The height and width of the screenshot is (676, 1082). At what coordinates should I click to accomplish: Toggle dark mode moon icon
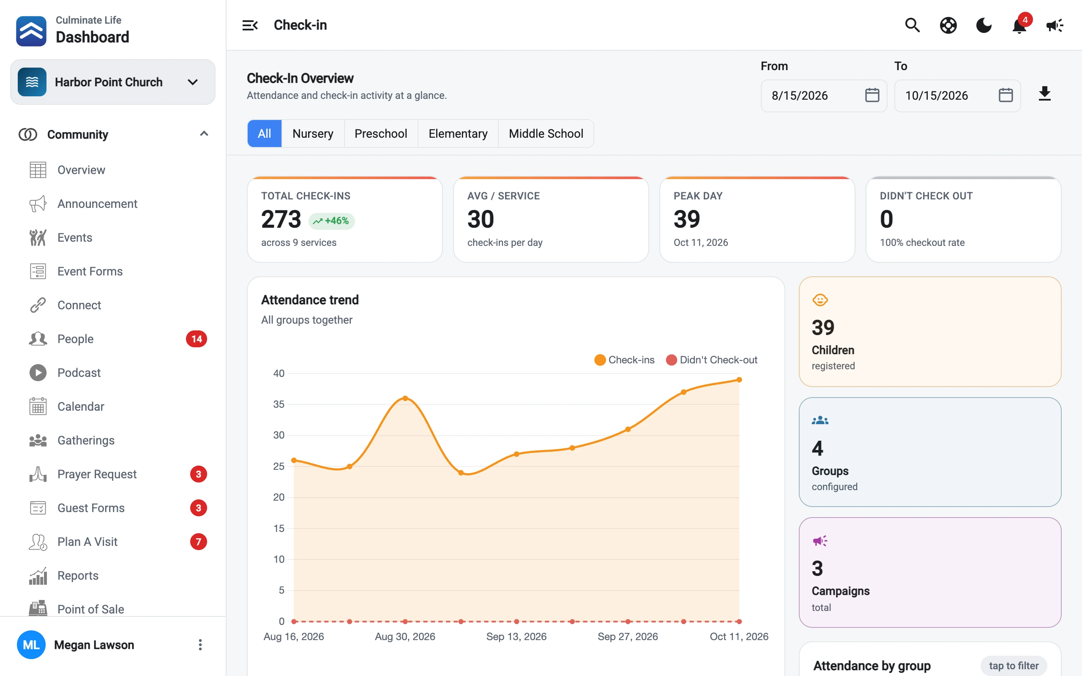984,25
